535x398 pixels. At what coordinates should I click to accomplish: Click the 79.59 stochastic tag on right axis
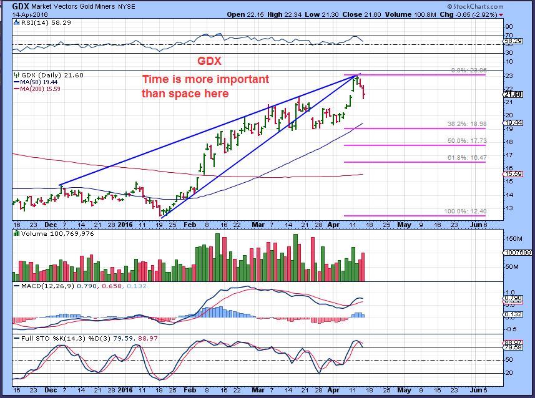(x=514, y=347)
